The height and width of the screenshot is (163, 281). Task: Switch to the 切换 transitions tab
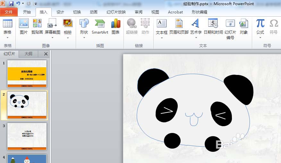(x=77, y=12)
